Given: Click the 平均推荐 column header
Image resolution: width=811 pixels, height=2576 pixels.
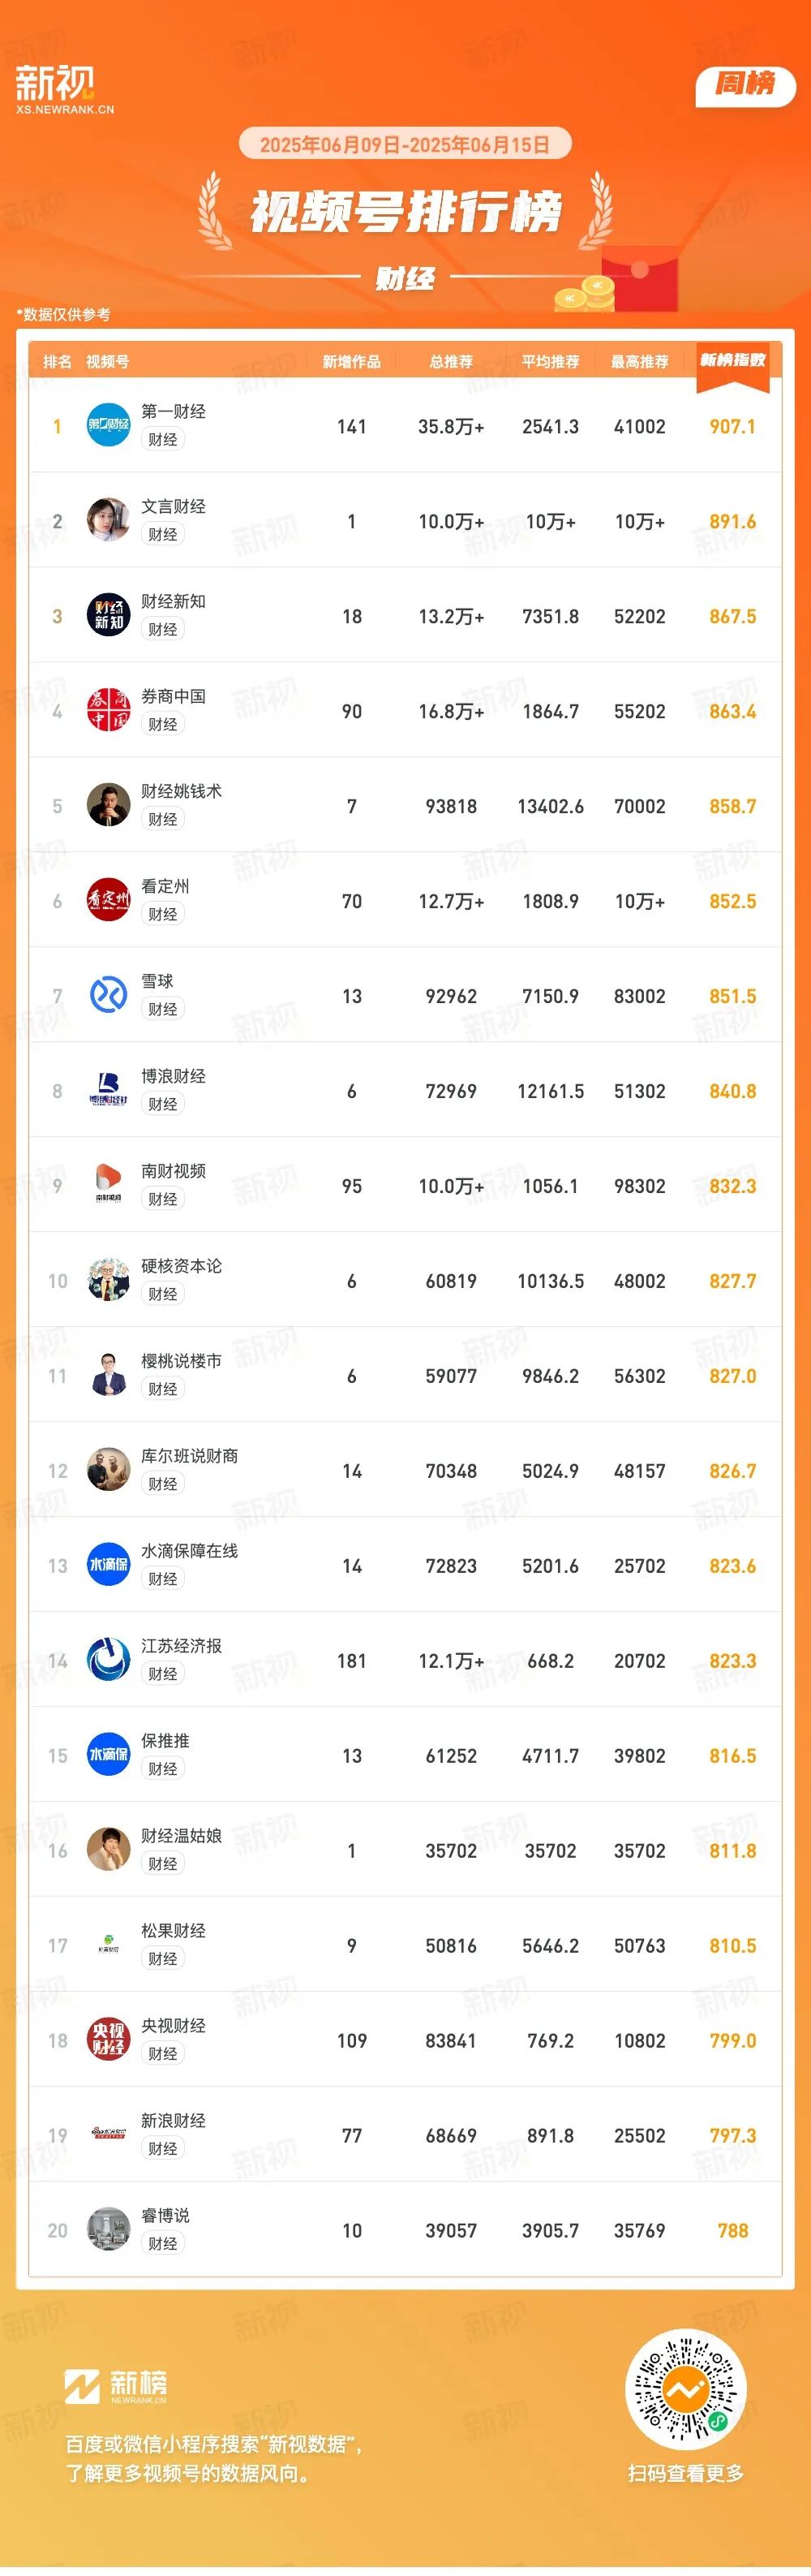Looking at the screenshot, I should click(x=551, y=362).
